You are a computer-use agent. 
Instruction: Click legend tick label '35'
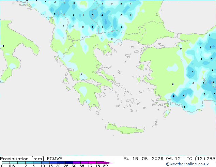click(82, 166)
